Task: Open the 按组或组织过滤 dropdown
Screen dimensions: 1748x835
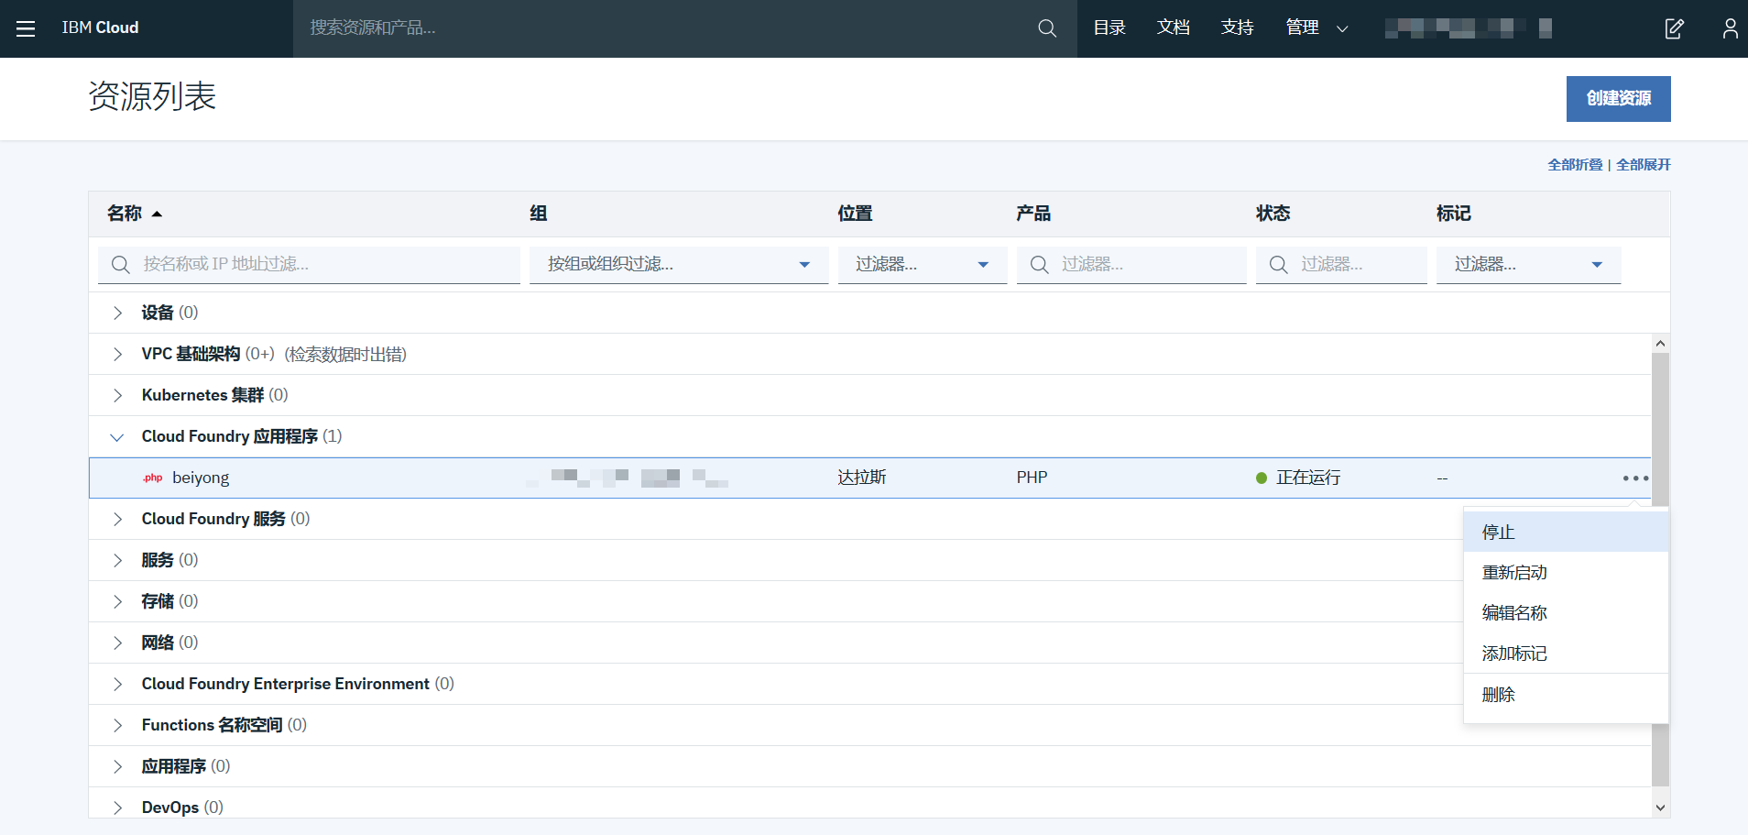Action: [x=679, y=265]
